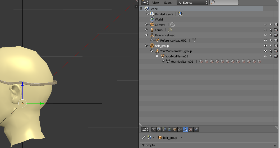Toggle selectability arrow for Camera
280x148 pixels.
click(271, 24)
